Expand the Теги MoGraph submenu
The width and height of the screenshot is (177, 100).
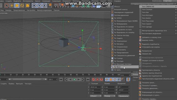click(158, 15)
